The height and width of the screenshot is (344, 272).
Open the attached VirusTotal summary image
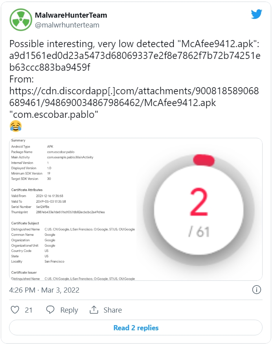136,209
